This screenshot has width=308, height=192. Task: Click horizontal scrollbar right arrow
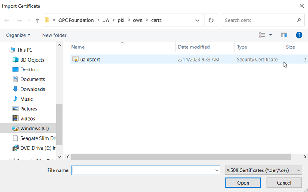click(305, 157)
